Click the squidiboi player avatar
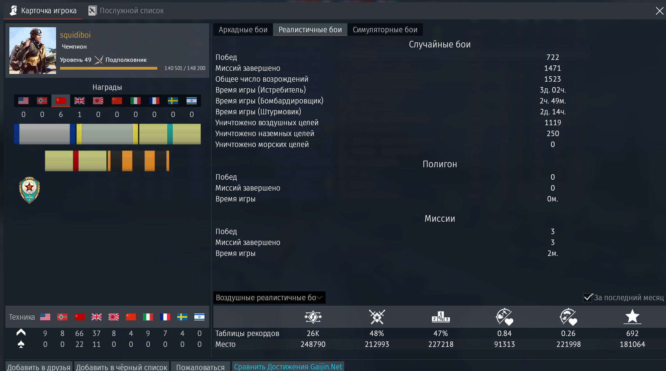This screenshot has height=371, width=666. point(33,51)
